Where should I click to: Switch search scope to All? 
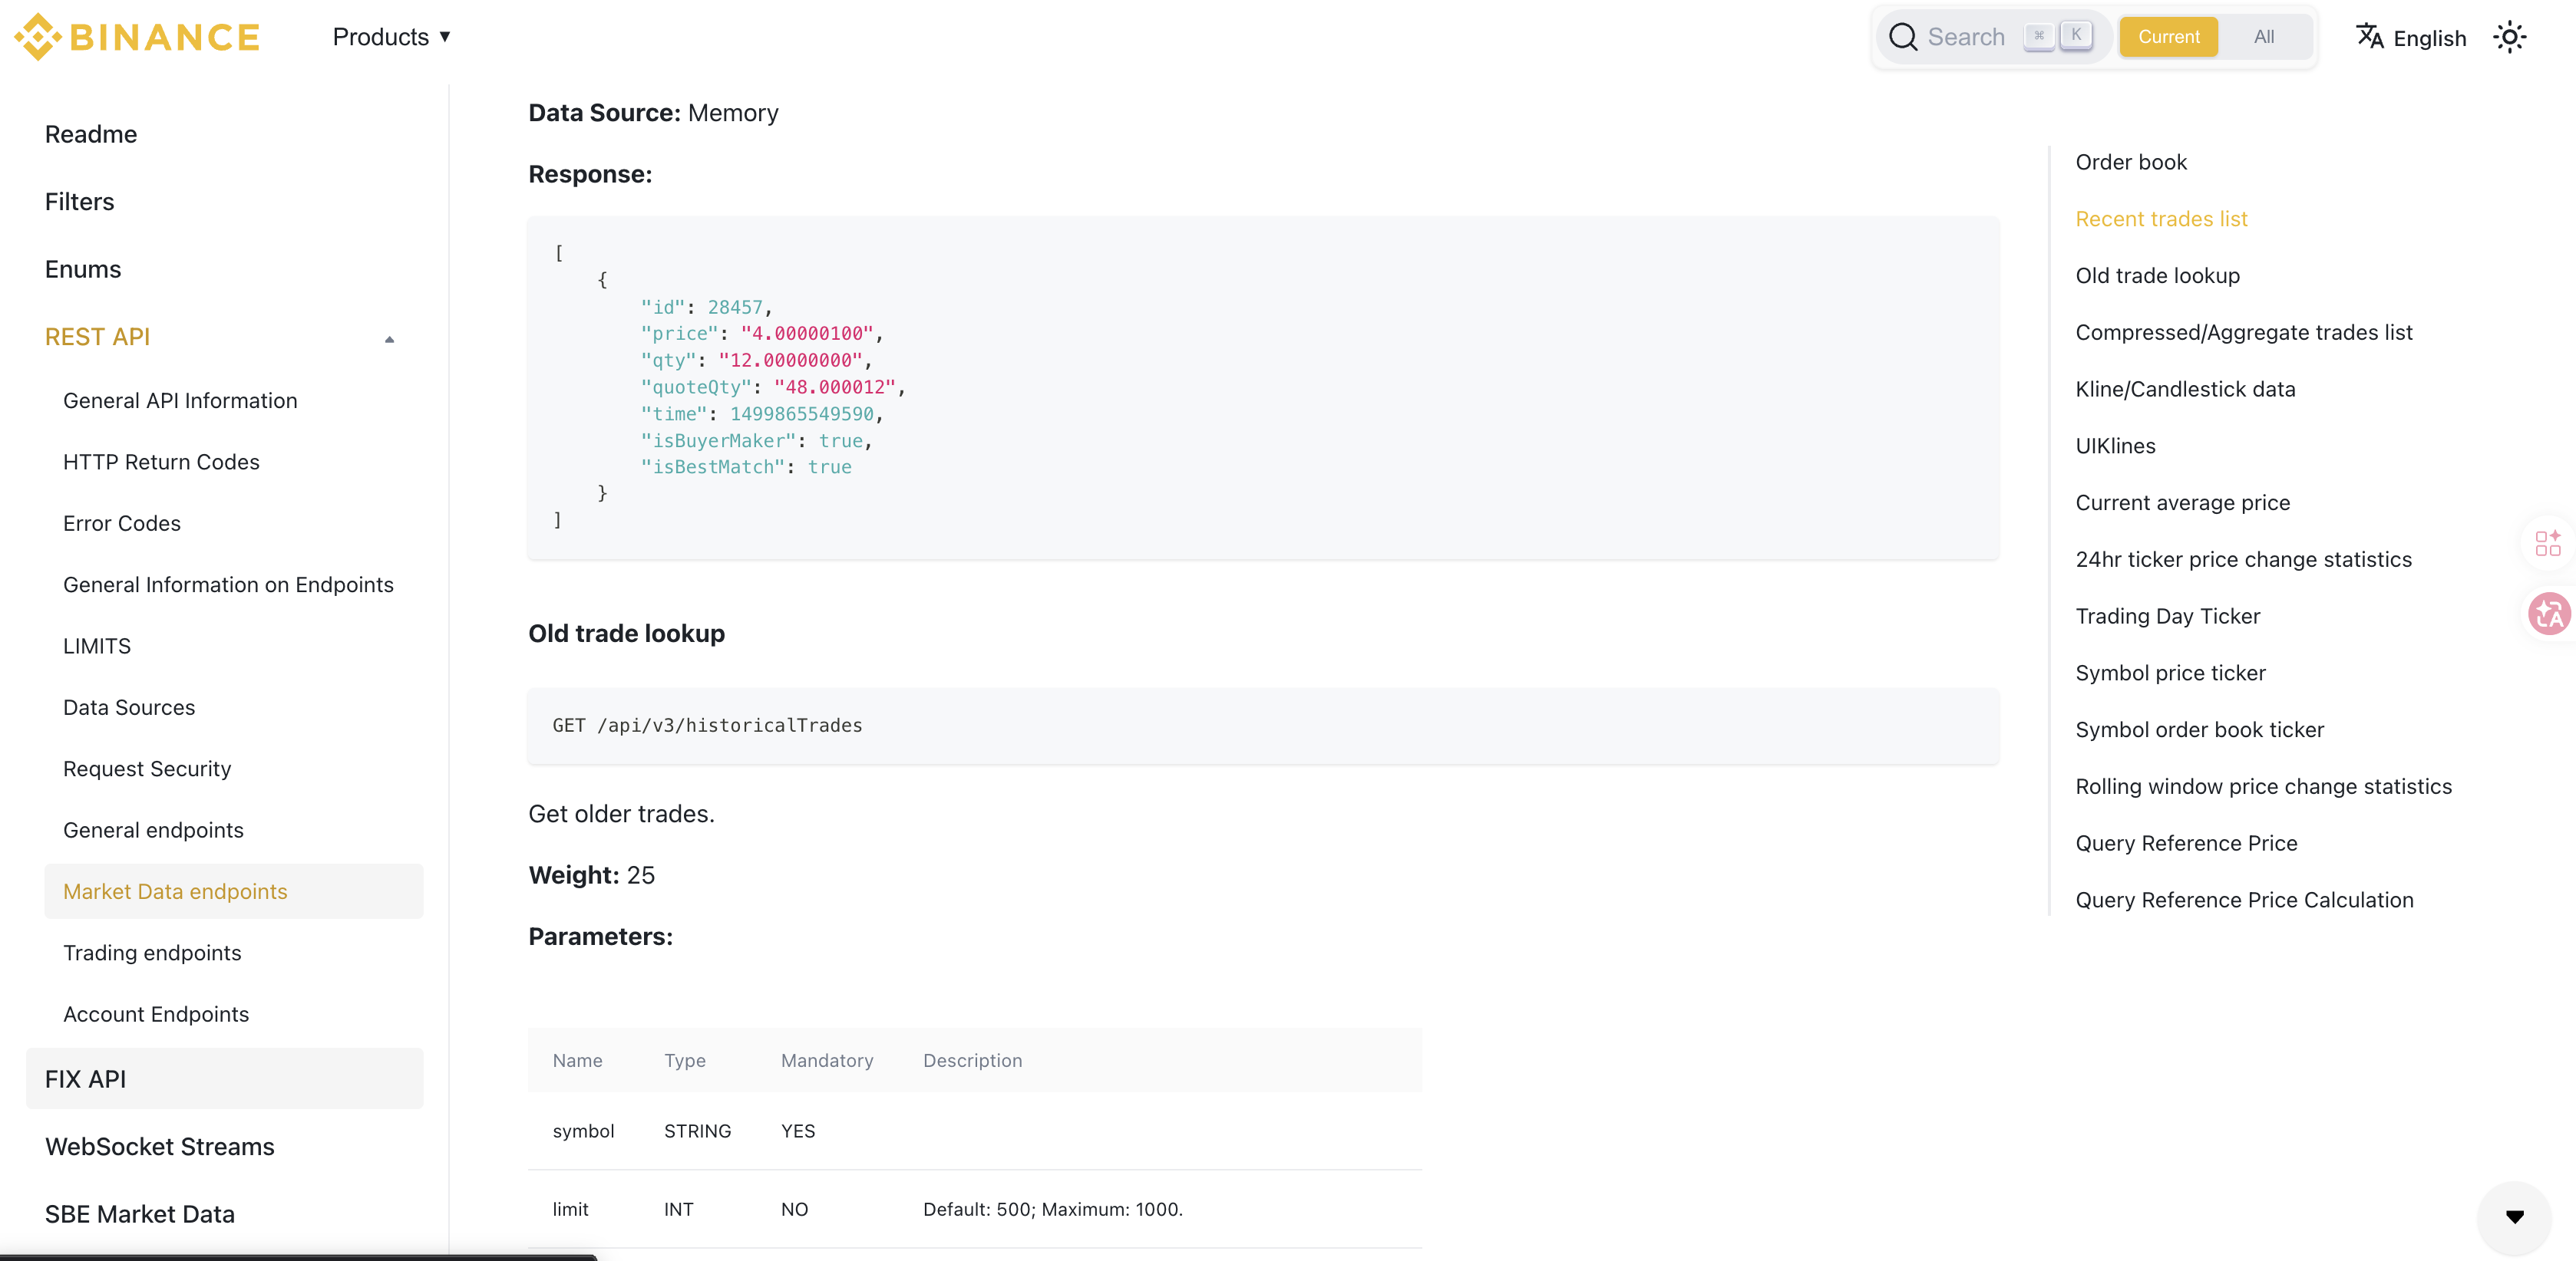coord(2263,37)
